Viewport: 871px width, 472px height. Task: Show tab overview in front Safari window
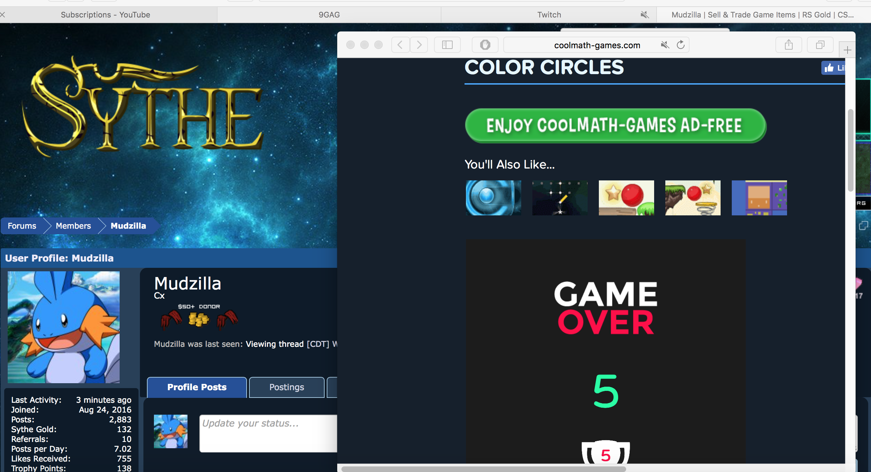(x=820, y=45)
